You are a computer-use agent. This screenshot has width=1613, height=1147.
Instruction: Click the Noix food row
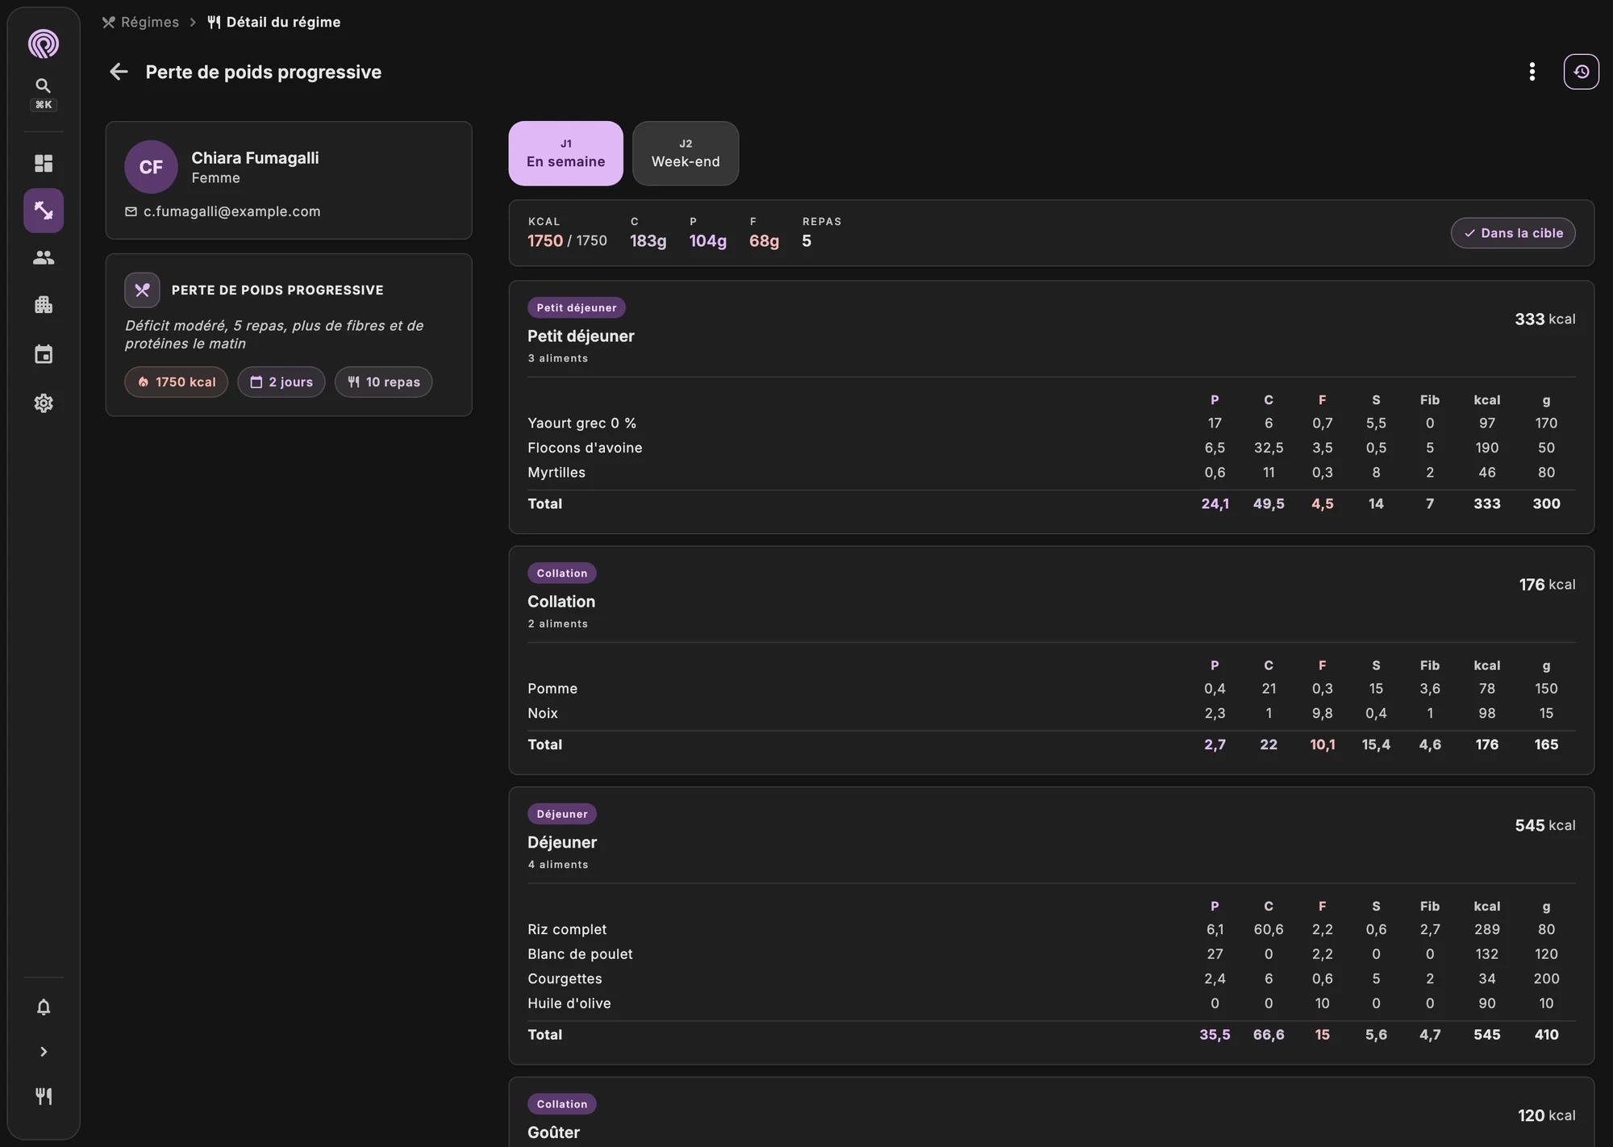[1051, 713]
